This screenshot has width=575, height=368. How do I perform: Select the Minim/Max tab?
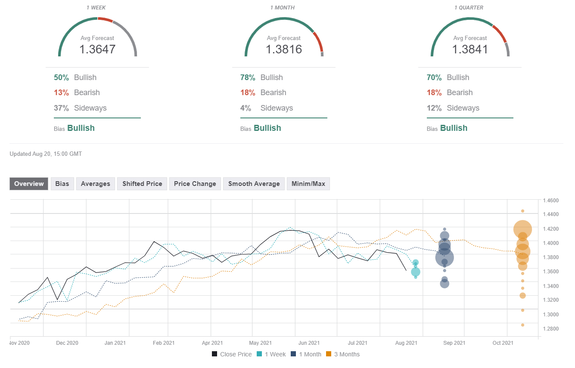(x=308, y=184)
